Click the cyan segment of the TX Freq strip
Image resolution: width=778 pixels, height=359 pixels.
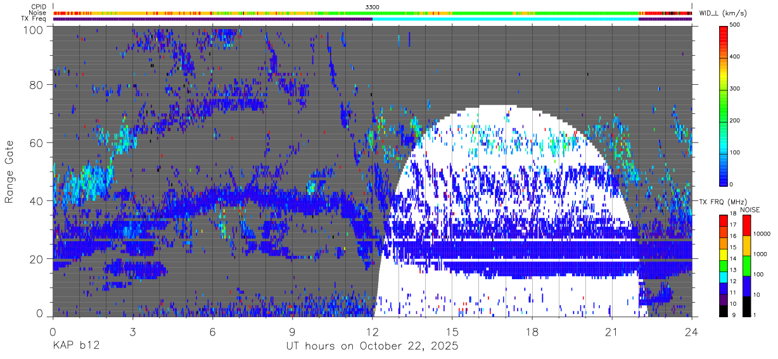click(x=505, y=19)
